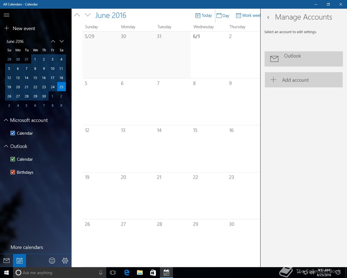This screenshot has width=347, height=278.
Task: Select the day cell for June 22
Action: click(x=208, y=196)
